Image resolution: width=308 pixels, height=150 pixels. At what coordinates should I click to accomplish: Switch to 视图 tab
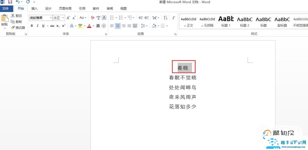click(123, 9)
